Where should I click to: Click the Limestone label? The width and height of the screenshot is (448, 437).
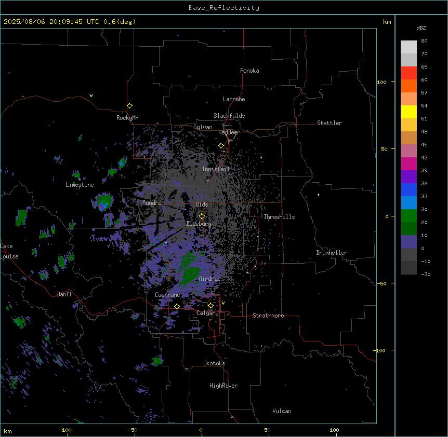tap(80, 185)
